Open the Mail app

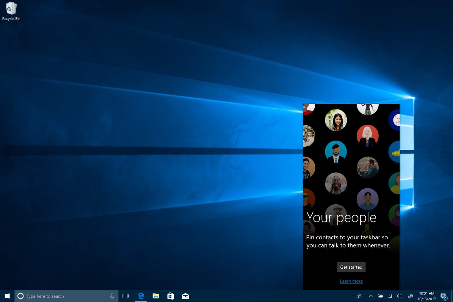(185, 296)
